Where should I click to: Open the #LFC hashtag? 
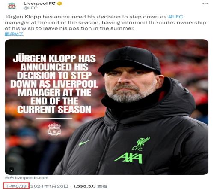[x=175, y=17]
